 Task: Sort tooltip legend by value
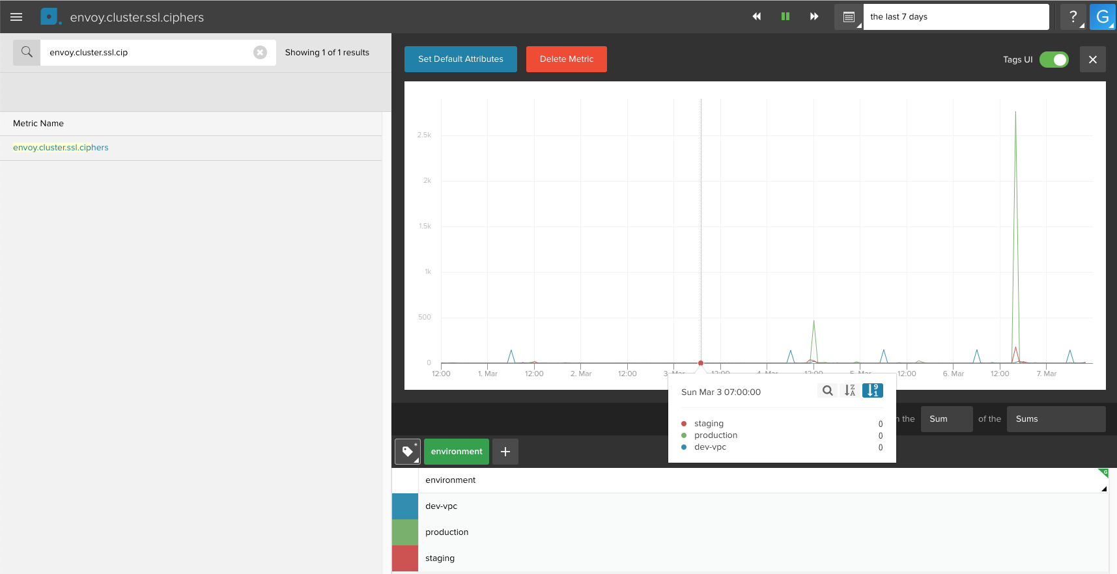point(873,390)
